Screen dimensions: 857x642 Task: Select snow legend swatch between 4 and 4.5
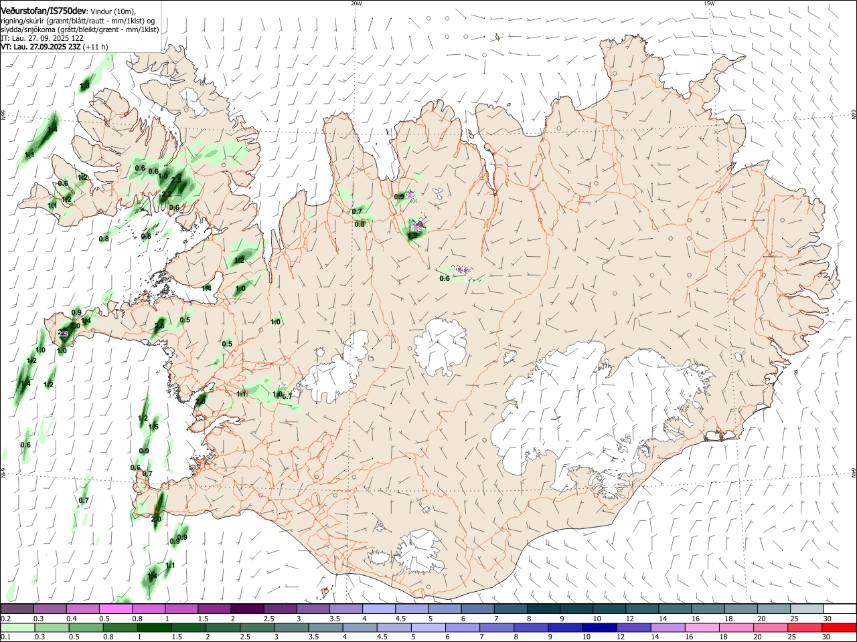378,609
